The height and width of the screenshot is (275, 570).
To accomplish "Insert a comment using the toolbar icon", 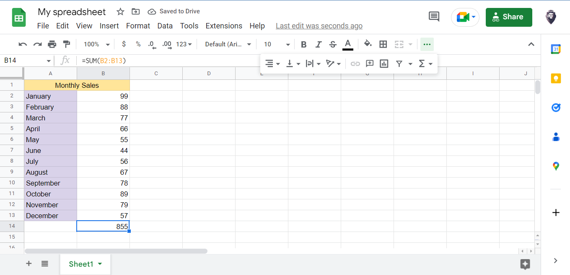I will click(x=369, y=64).
